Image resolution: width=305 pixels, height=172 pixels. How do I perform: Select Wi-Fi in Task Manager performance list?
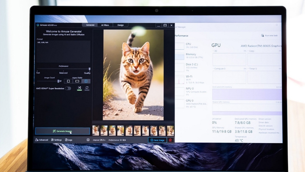(x=192, y=79)
